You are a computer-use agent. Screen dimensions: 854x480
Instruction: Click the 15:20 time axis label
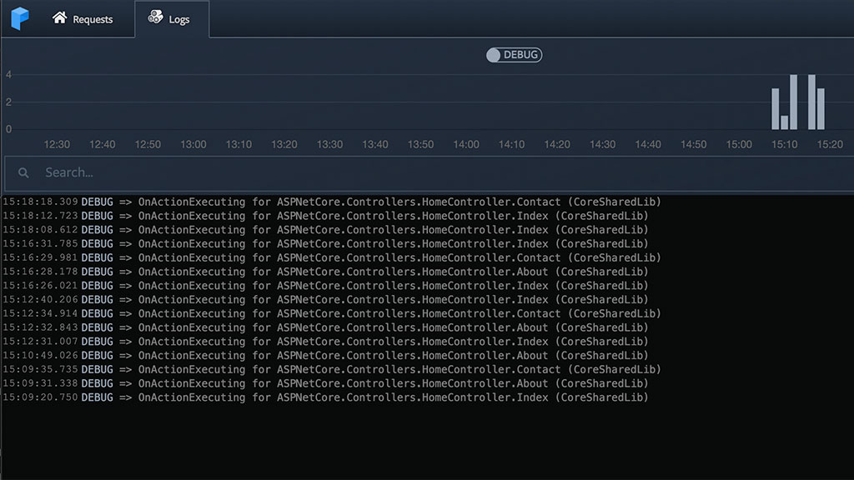pos(830,145)
